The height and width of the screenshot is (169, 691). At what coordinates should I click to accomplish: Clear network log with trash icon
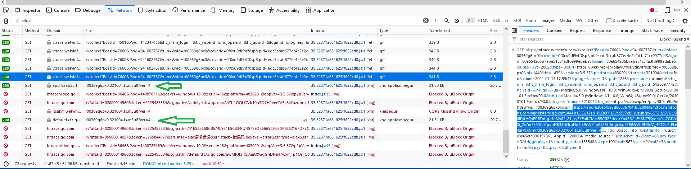pyautogui.click(x=6, y=21)
